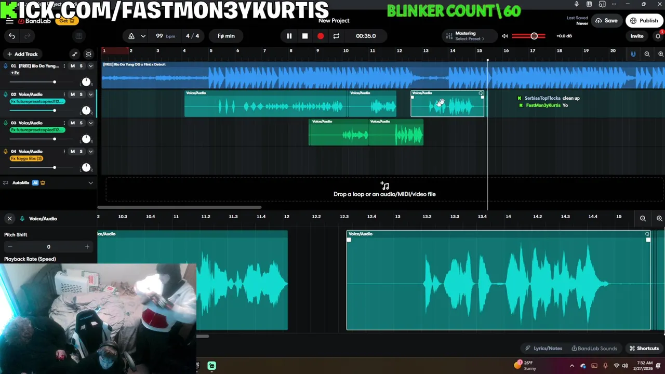The width and height of the screenshot is (665, 374).
Task: Expand track 04 options chevron
Action: tap(90, 152)
